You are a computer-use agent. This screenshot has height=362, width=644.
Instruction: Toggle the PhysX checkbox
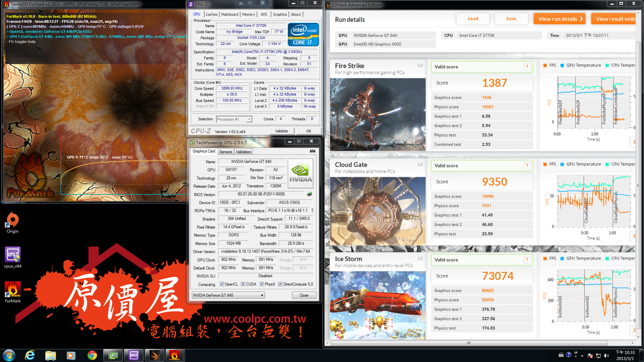[x=262, y=284]
